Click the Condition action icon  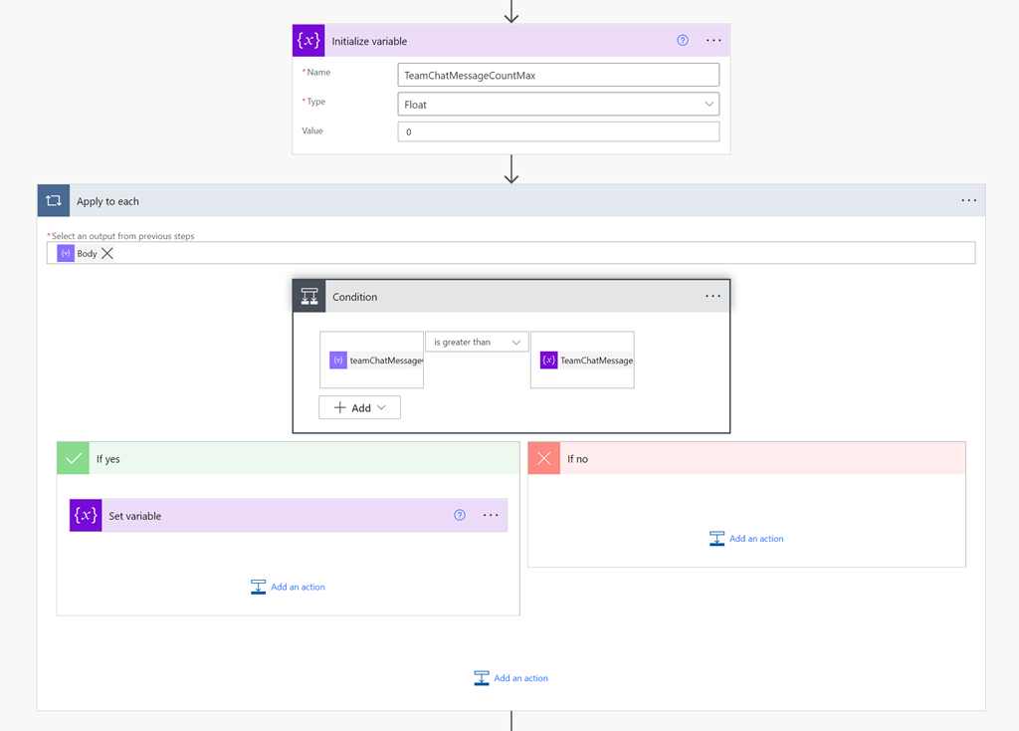[309, 297]
